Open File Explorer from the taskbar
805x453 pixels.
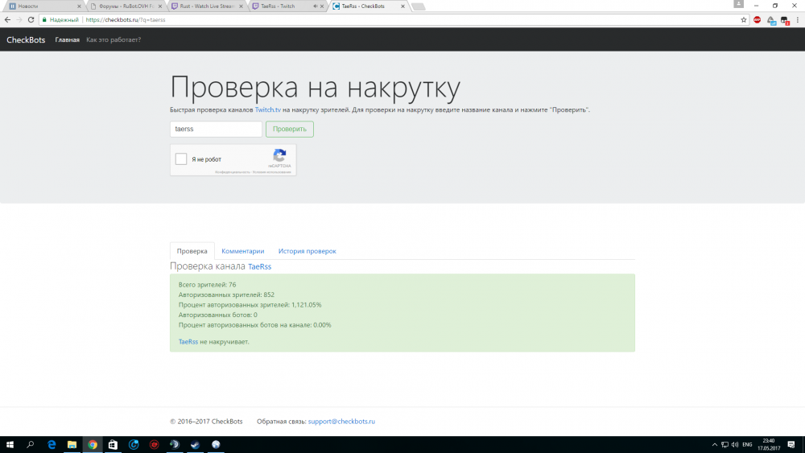click(x=72, y=444)
